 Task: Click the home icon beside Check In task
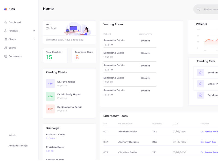click(x=201, y=84)
